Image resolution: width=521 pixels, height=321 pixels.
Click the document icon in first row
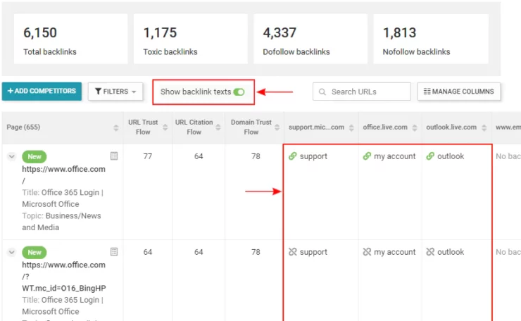pos(114,156)
